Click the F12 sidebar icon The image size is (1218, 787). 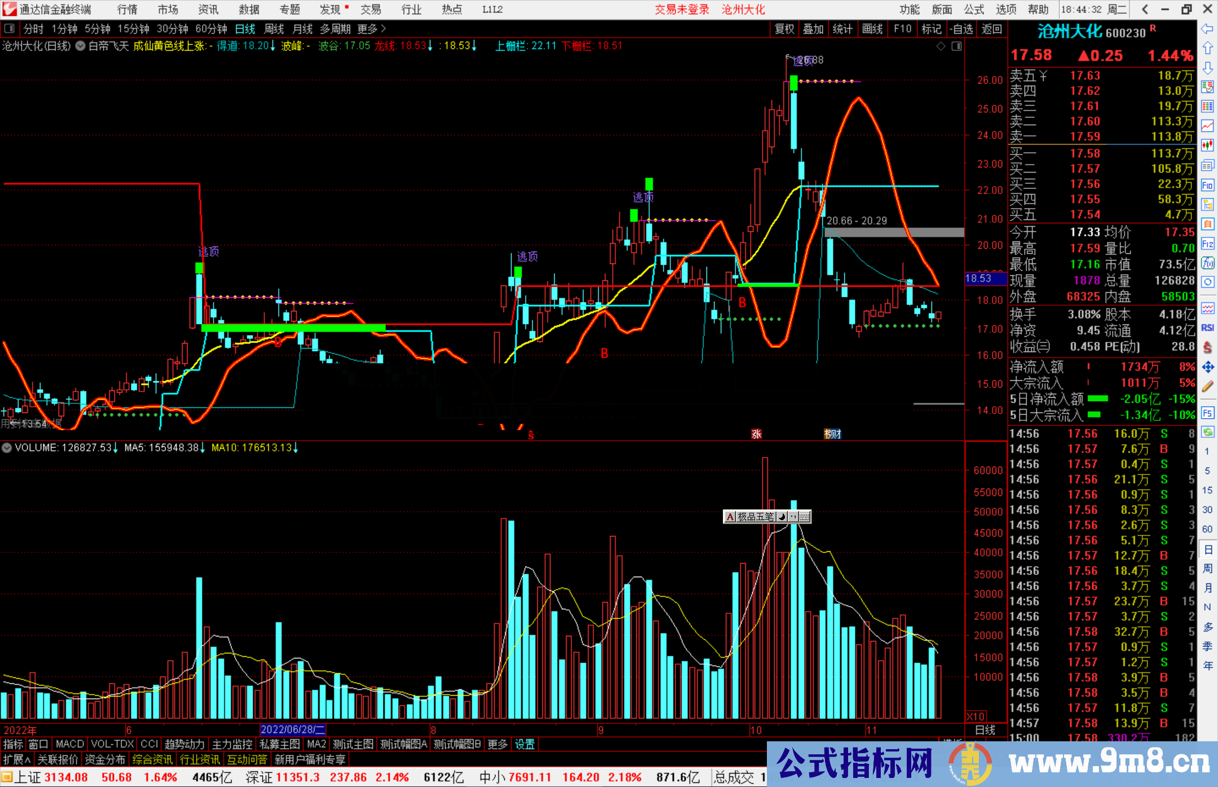1207,244
